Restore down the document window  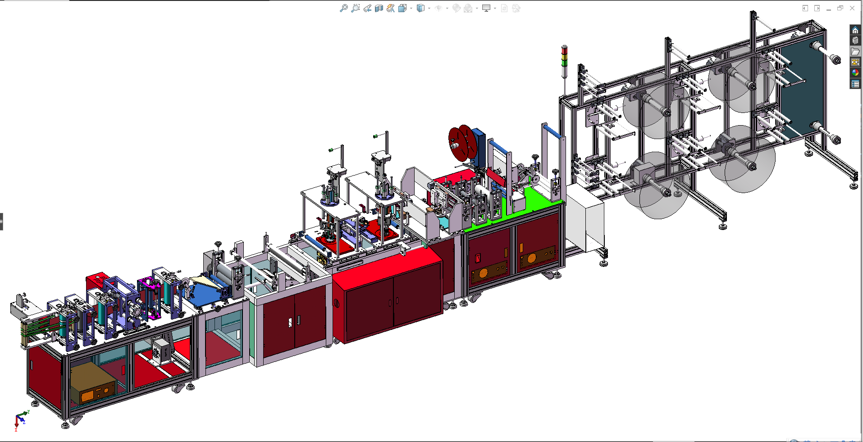[x=840, y=8]
